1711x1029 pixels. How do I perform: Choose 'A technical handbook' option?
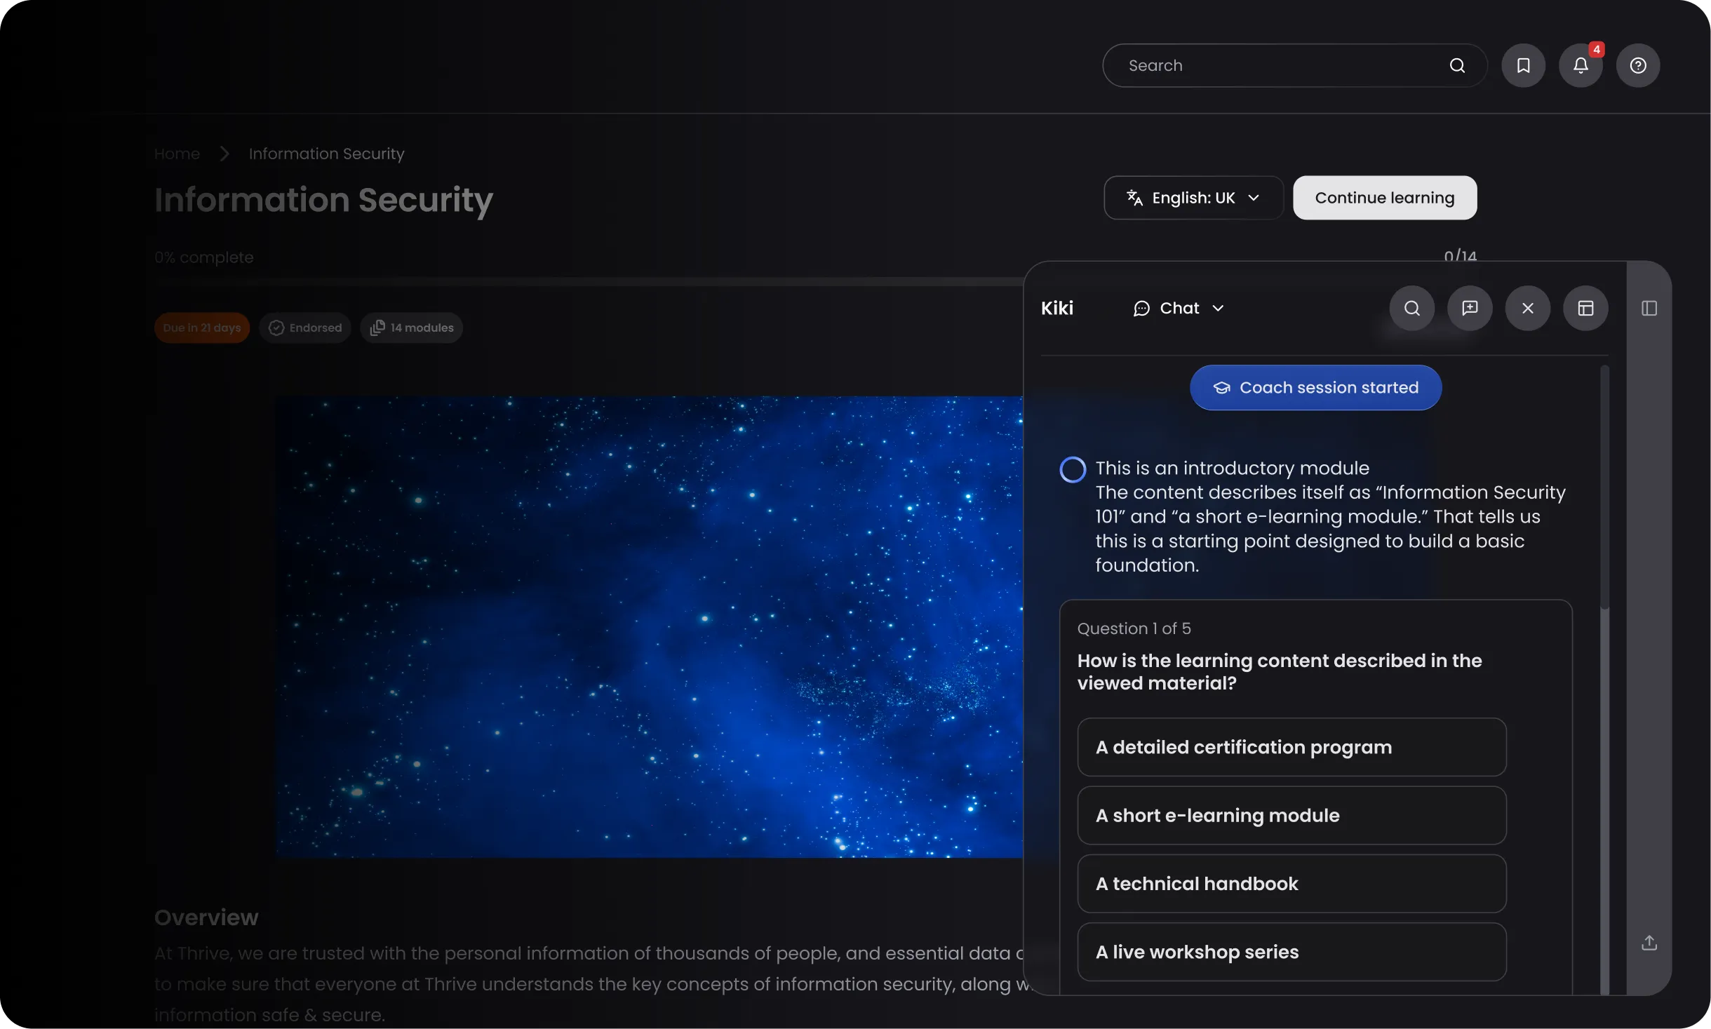point(1291,883)
